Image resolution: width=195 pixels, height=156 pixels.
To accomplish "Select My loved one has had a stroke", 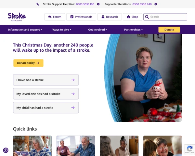I will pos(46,94).
